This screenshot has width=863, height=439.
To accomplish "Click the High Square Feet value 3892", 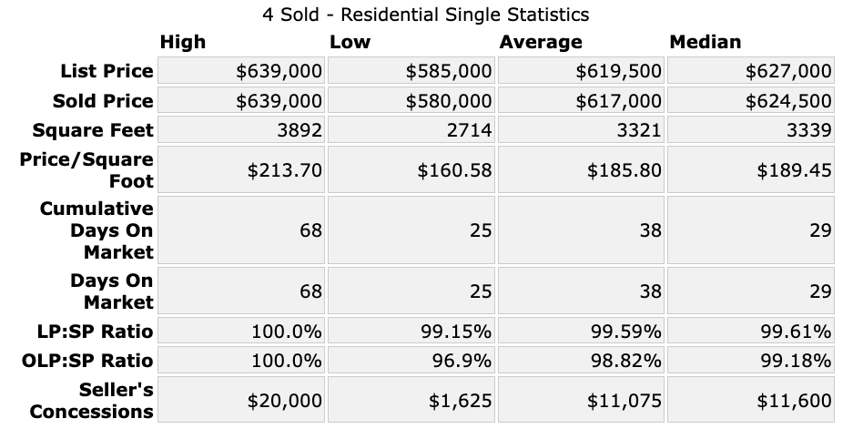I will click(300, 129).
